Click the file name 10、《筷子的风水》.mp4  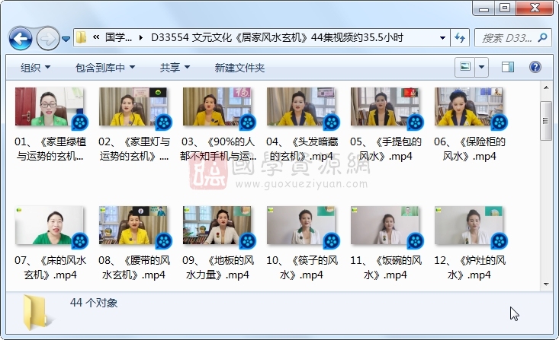point(301,268)
